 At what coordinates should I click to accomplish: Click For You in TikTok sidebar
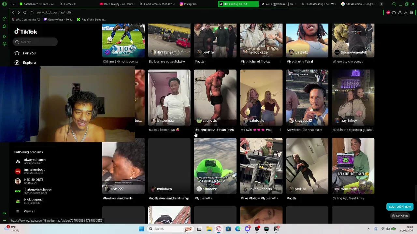click(x=29, y=53)
